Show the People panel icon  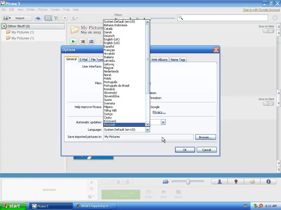[220, 182]
